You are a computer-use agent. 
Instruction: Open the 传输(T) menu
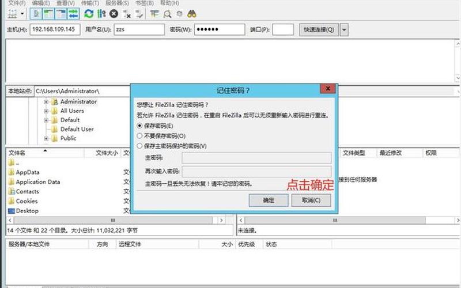(x=90, y=3)
